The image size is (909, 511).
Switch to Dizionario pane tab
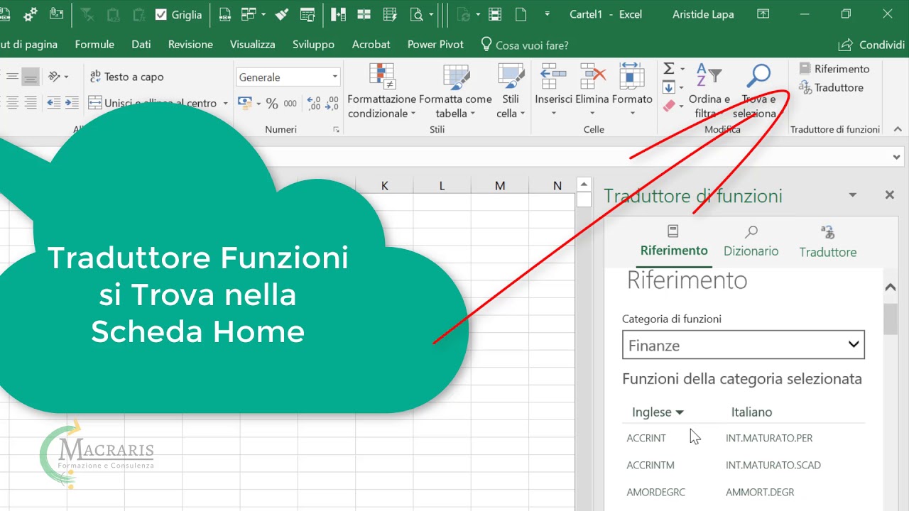(x=751, y=241)
